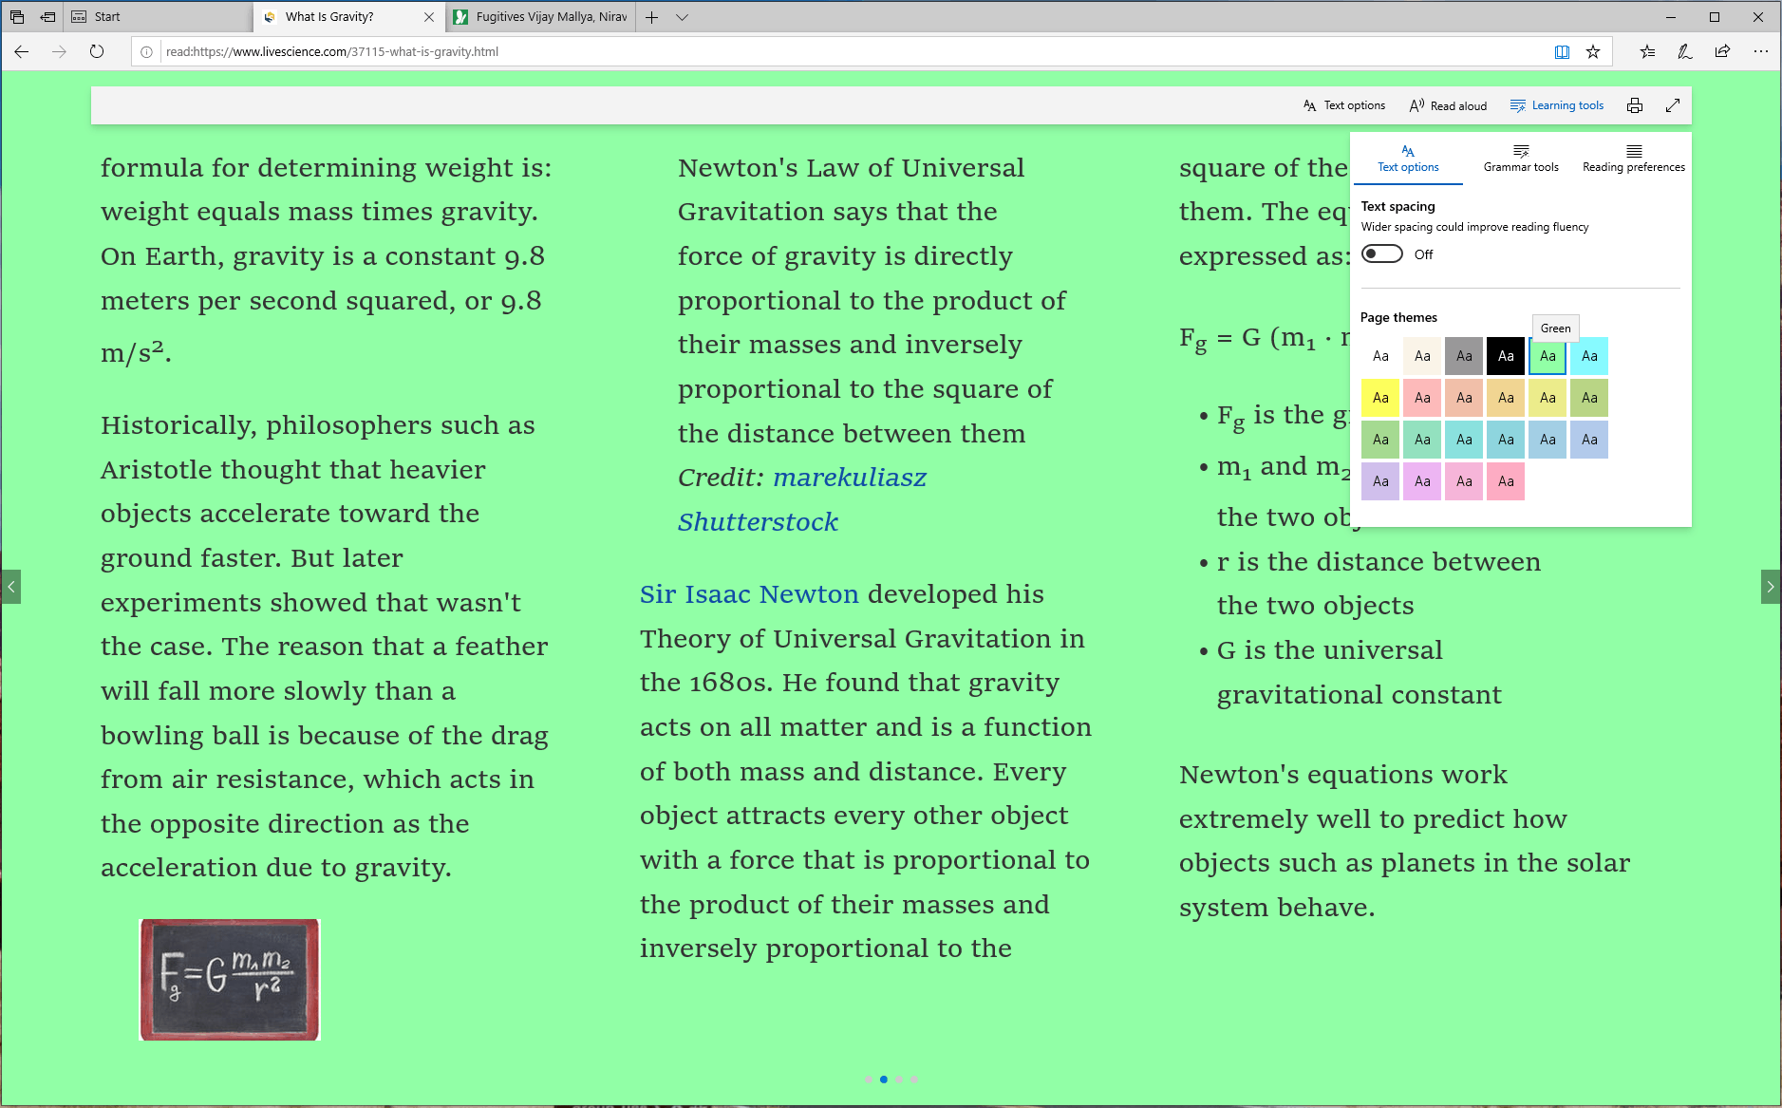Screen dimensions: 1782x1108
Task: Open the Sir Isaac Newton link
Action: click(x=749, y=594)
